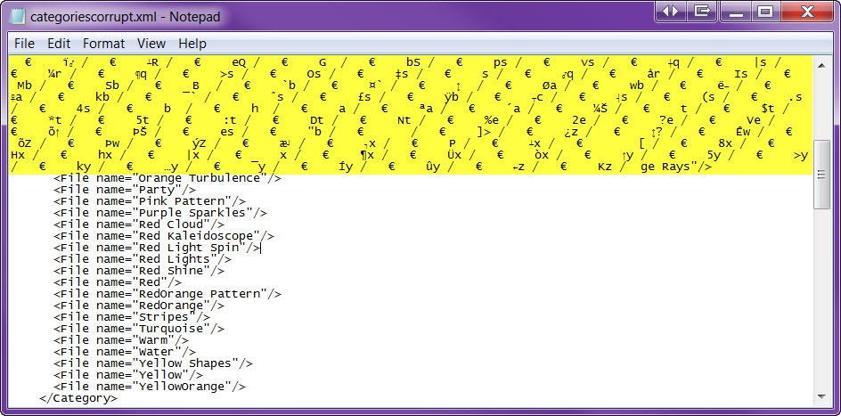
Task: Open the Format menu
Action: pos(104,44)
